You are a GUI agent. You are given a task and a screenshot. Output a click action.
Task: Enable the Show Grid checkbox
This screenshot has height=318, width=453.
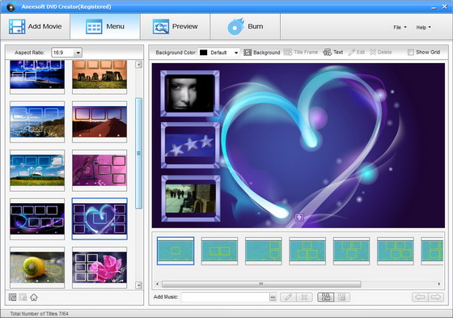point(411,53)
